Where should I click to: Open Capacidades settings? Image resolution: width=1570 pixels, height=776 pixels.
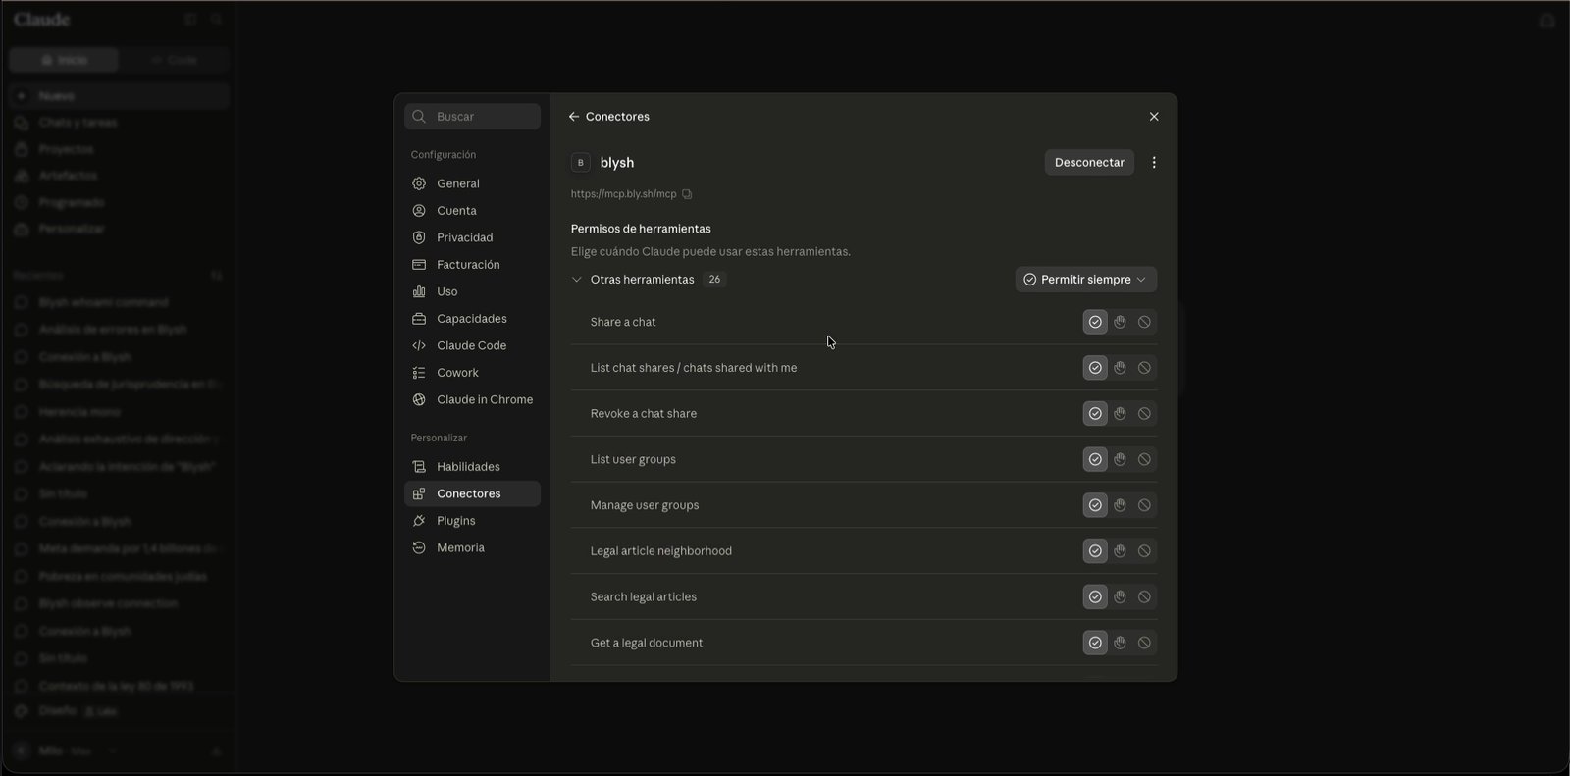[472, 319]
